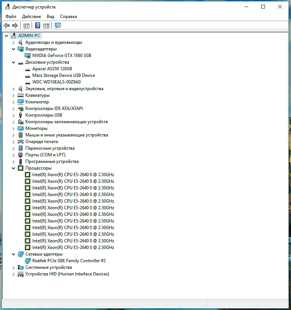
Task: Select Мыши и иные указывающие устройства label
Action: coord(67,135)
